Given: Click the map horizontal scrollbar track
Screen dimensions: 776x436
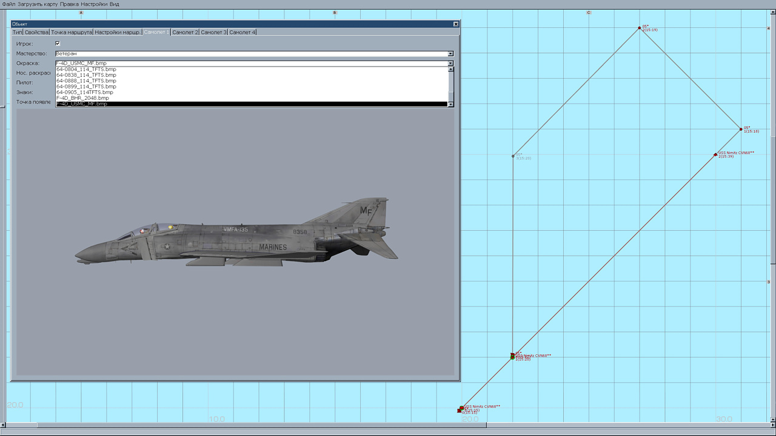Looking at the screenshot, I should pyautogui.click(x=606, y=425).
